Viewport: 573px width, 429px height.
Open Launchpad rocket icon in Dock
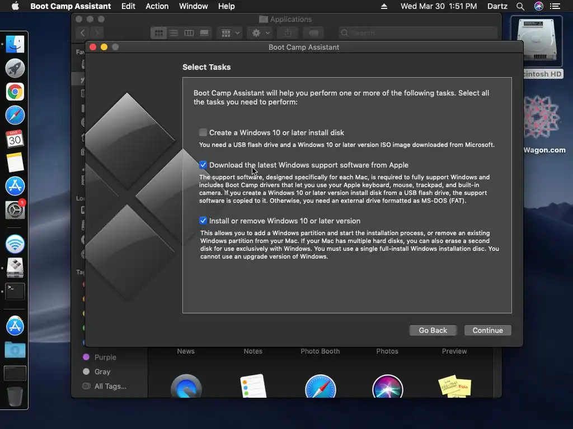(x=15, y=68)
